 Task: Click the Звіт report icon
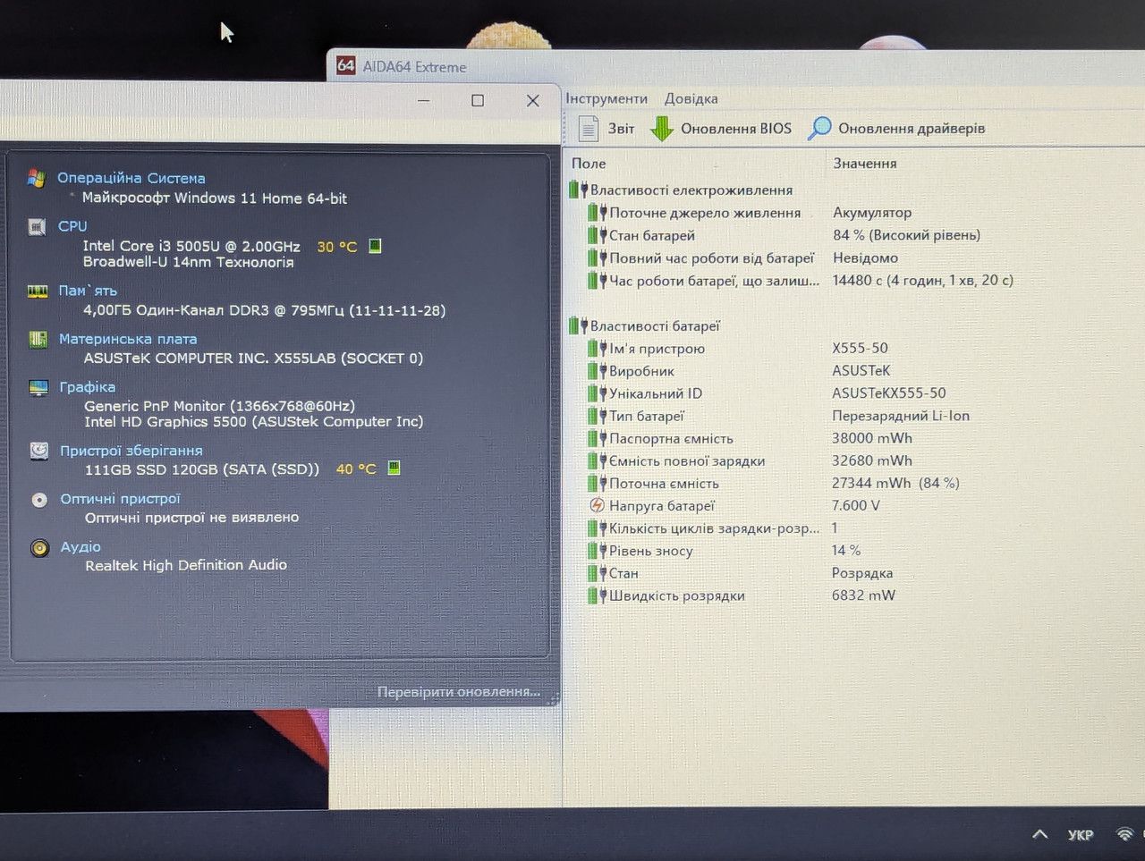(588, 129)
